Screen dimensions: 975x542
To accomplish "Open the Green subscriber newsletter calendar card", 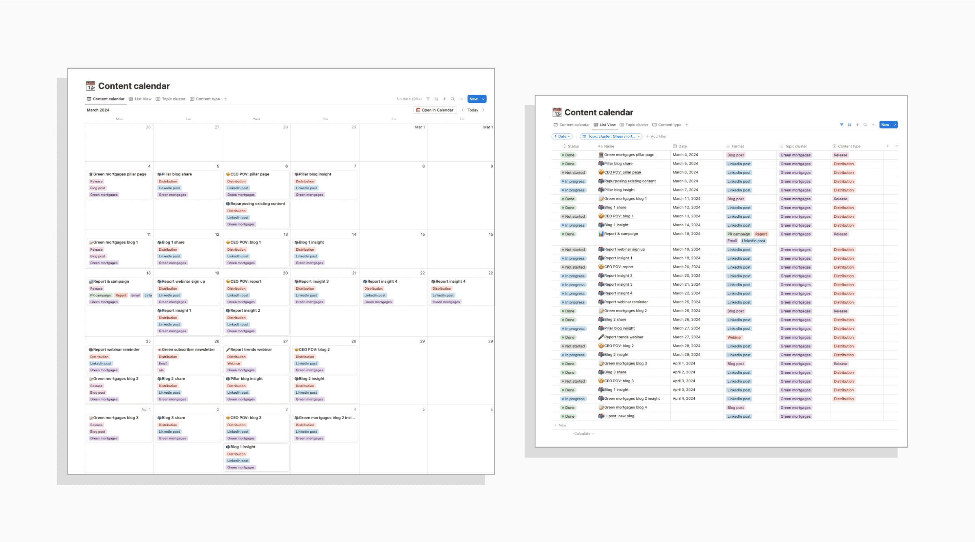I will [188, 349].
